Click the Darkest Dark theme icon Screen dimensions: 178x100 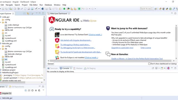tap(57, 35)
